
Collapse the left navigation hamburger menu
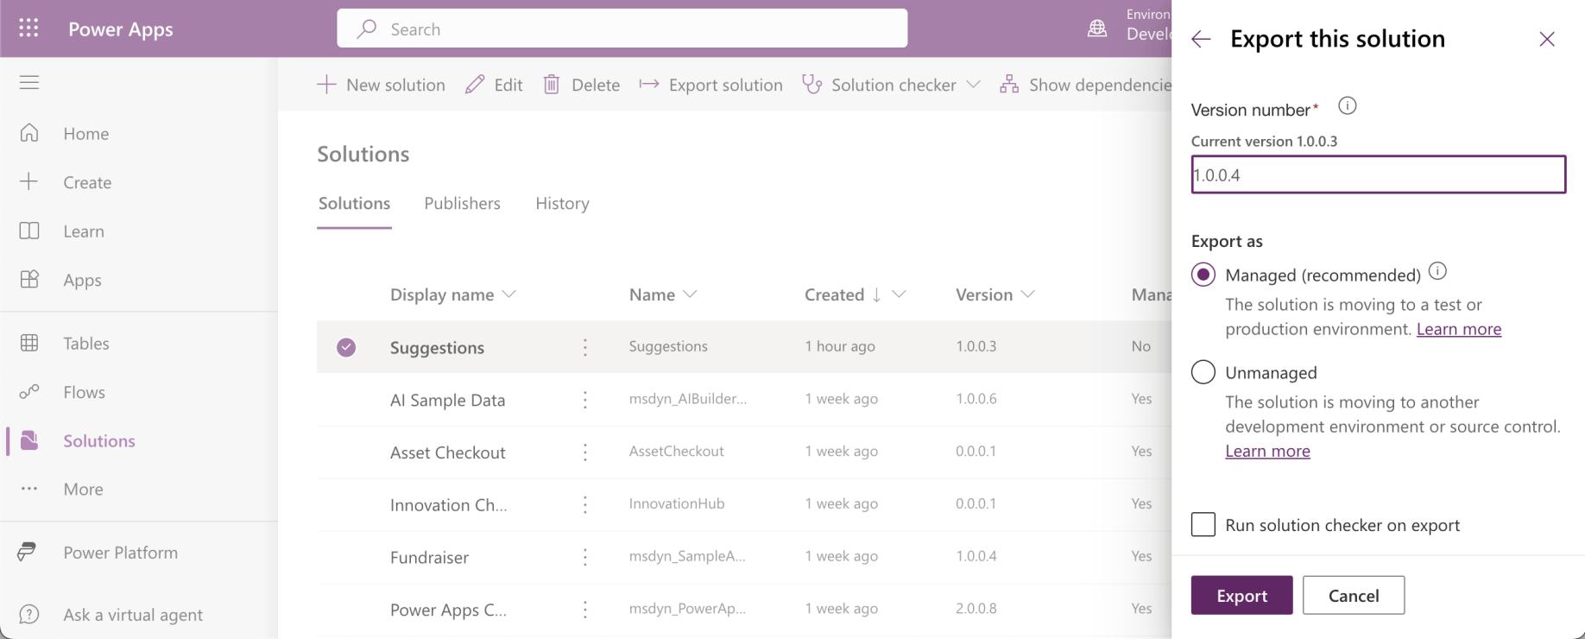pyautogui.click(x=29, y=83)
